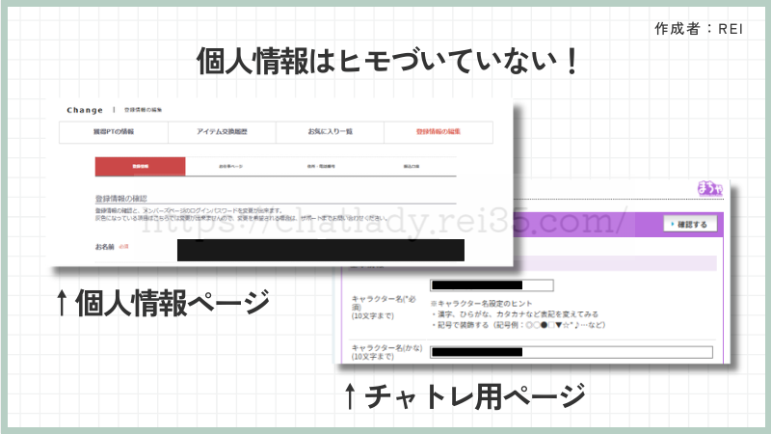Viewport: 771px width, 434px height.
Task: Click the redacted お名前 field
Action: 321,250
